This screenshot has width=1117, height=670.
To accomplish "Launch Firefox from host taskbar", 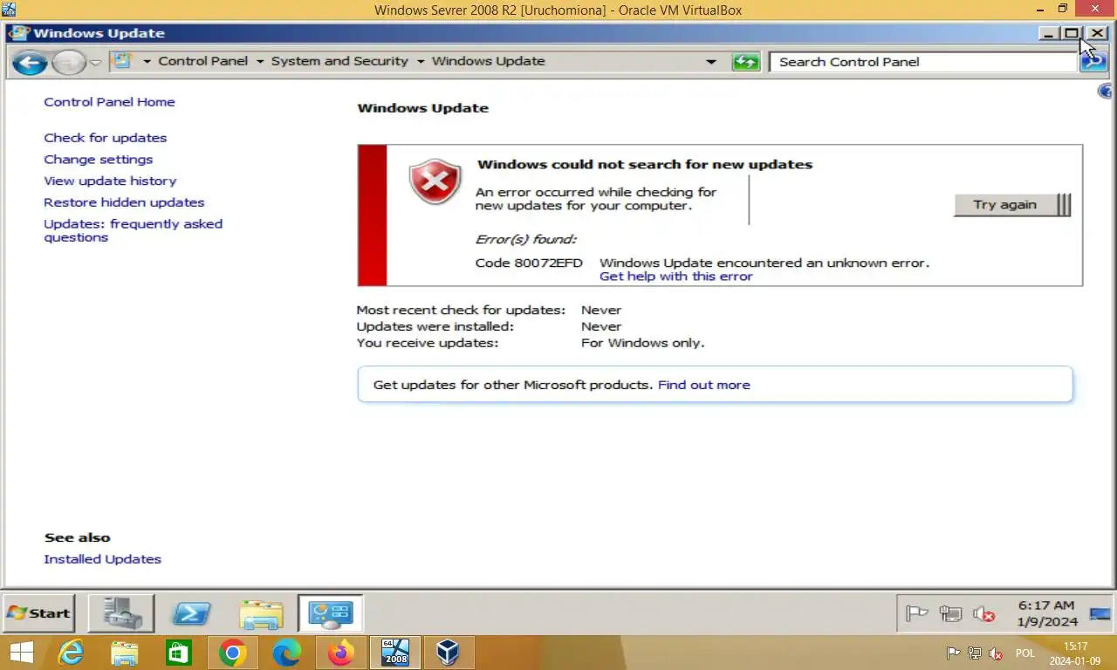I will (340, 653).
